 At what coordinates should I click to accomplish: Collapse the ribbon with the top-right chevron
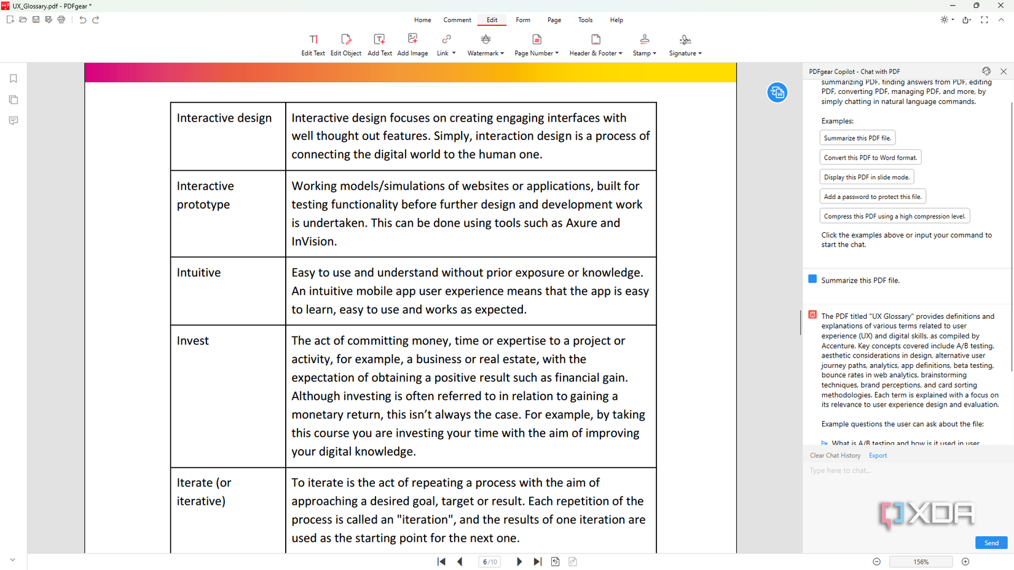pos(1001,20)
